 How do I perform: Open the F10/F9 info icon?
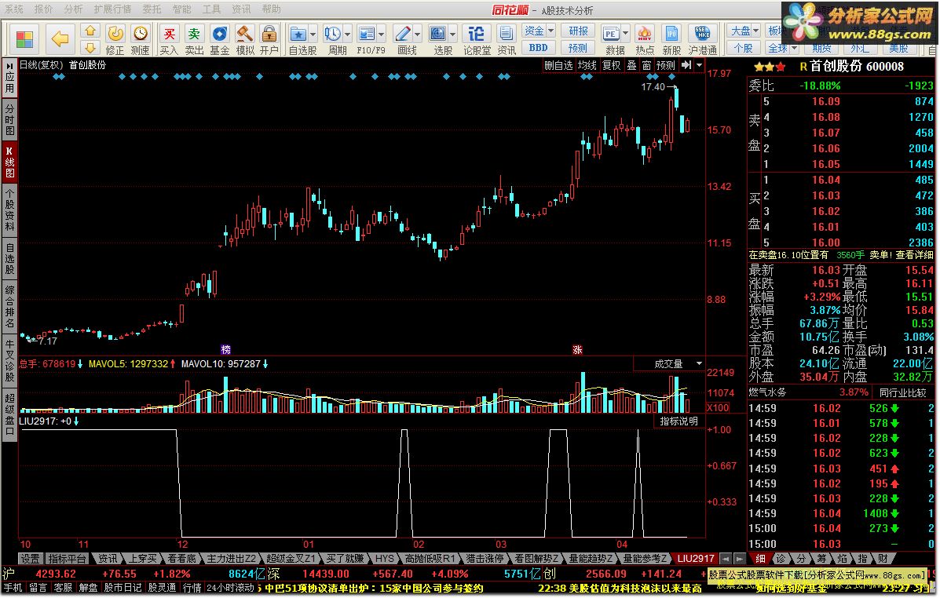click(366, 34)
